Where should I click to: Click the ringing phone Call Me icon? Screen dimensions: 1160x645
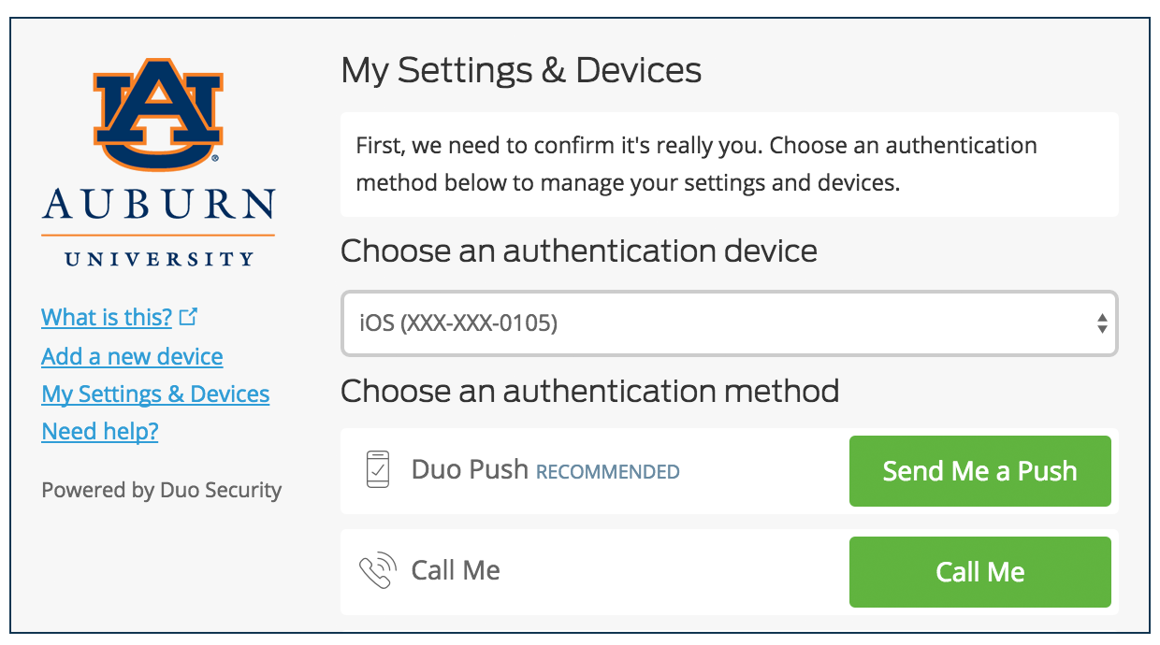(x=377, y=571)
